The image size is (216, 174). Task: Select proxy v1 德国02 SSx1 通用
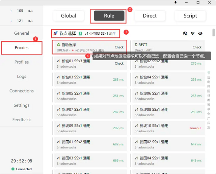click(168, 144)
